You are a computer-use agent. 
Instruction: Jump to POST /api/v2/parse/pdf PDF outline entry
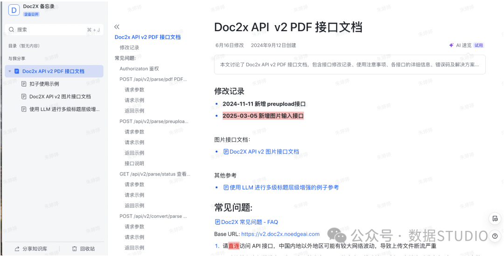(154, 79)
